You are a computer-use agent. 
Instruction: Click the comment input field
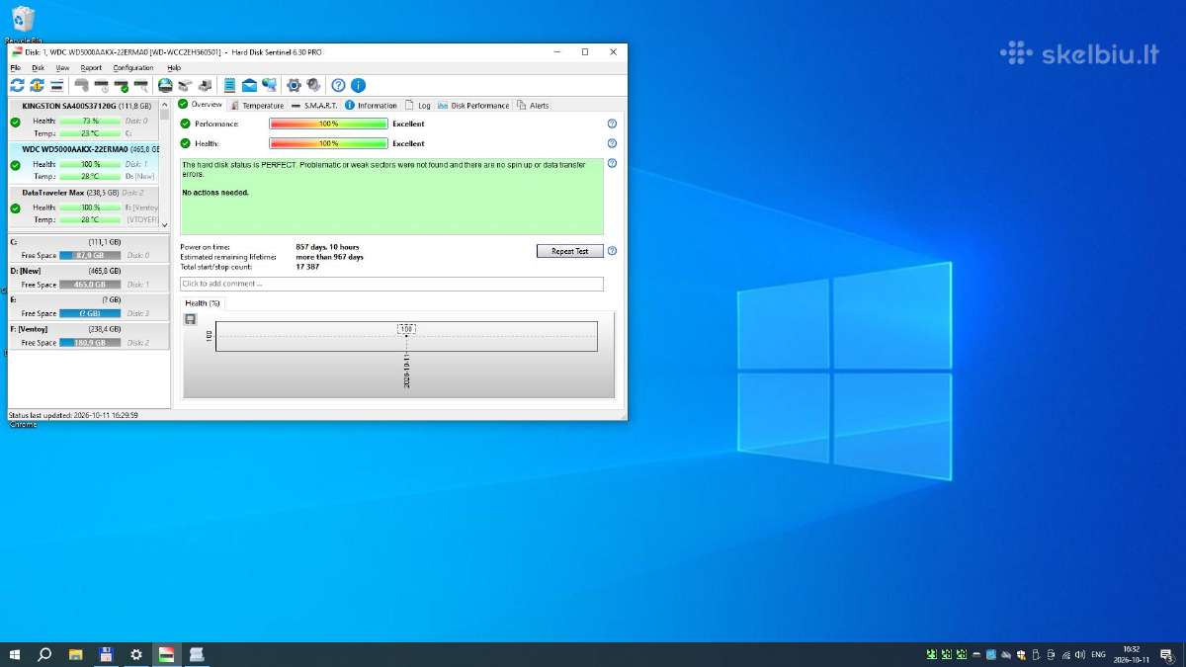391,284
